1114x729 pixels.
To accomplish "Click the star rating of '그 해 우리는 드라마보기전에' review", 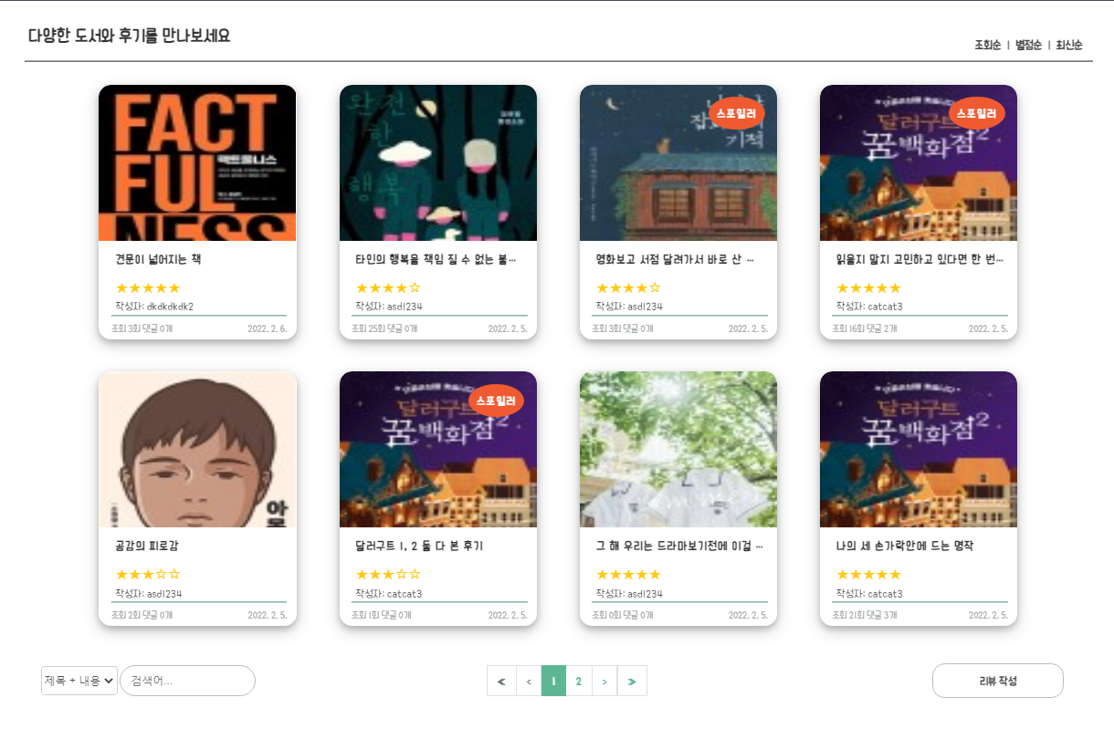I will [x=628, y=574].
